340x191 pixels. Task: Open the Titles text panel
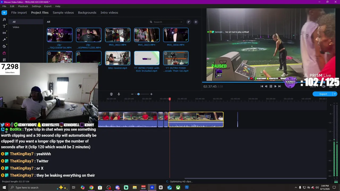pyautogui.click(x=4, y=26)
